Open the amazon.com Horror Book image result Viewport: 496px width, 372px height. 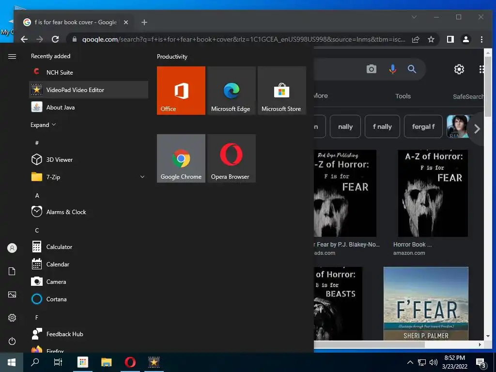[x=433, y=193]
